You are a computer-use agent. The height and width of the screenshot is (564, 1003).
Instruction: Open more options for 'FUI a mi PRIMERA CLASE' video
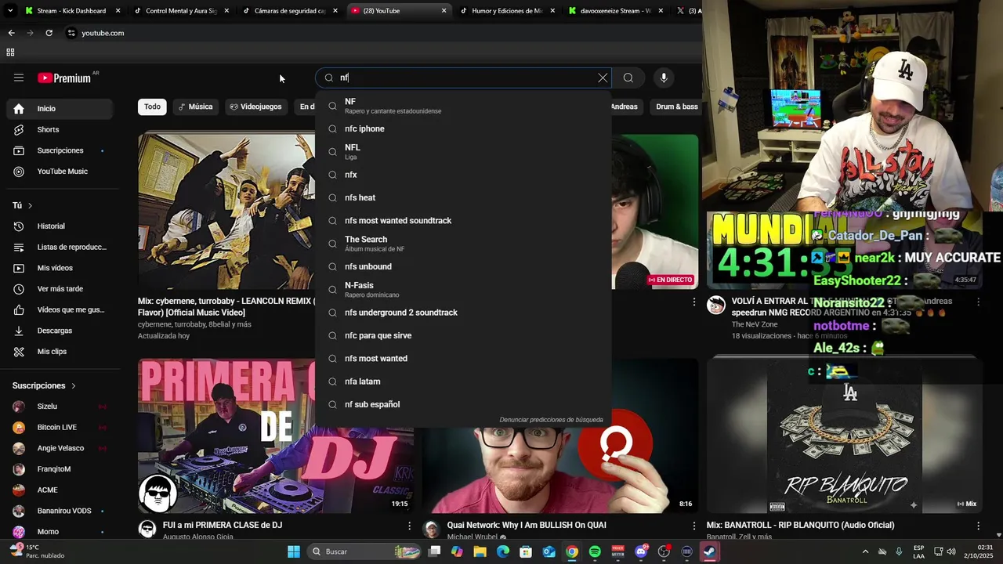click(409, 526)
